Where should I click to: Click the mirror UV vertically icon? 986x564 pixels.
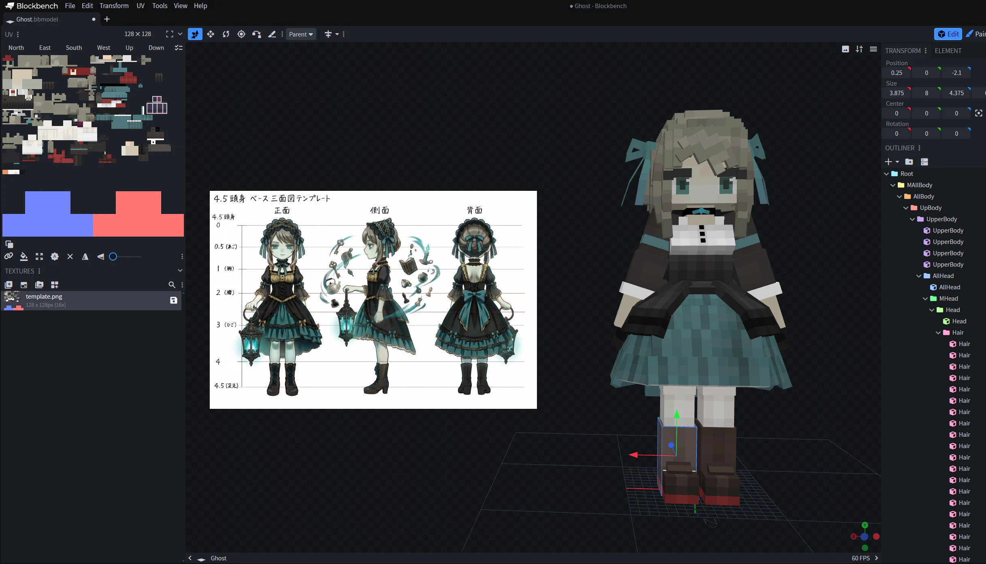100,256
